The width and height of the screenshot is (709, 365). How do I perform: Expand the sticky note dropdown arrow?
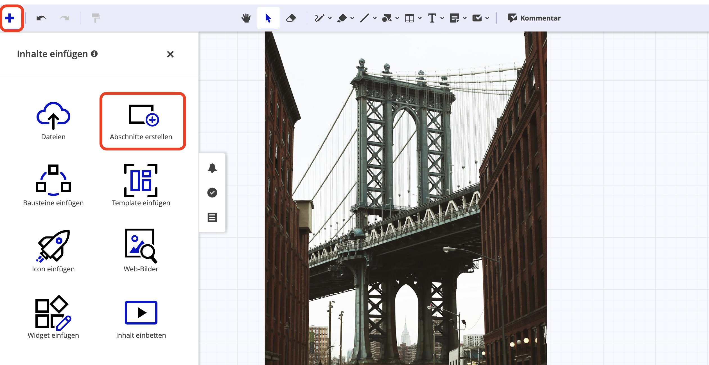tap(464, 18)
